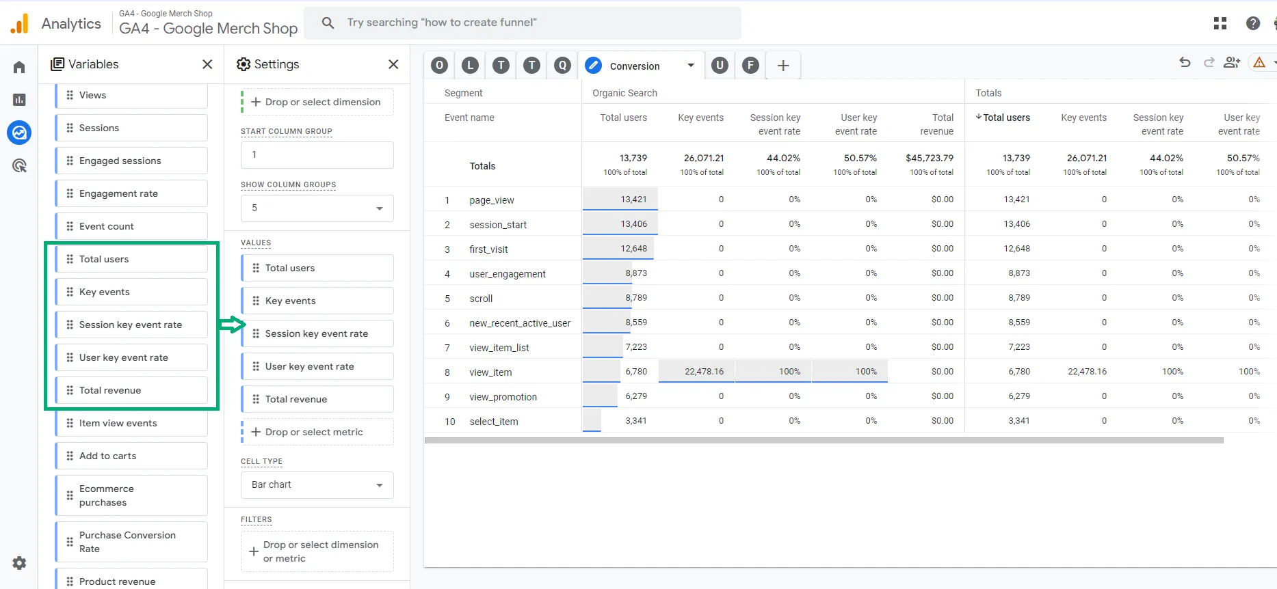Select Engagement rate metric in Variables
The width and height of the screenshot is (1277, 589).
132,193
